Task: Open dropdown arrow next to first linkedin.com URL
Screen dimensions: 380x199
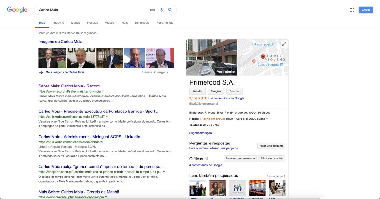Action: [107, 117]
